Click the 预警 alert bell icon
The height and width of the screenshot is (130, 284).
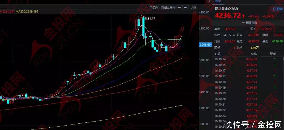(275, 9)
